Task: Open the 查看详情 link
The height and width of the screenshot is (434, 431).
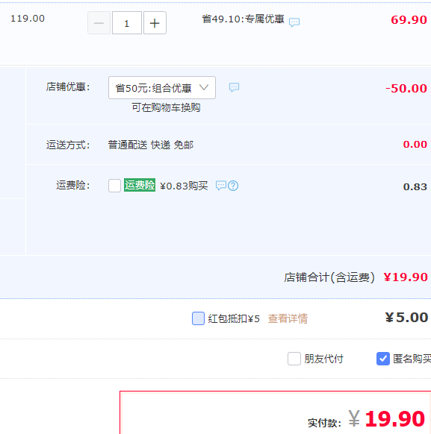Action: [288, 318]
